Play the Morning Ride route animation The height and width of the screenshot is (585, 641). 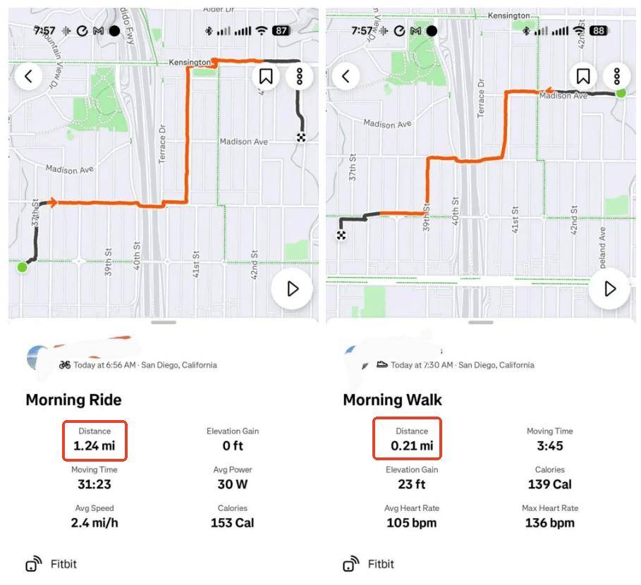pyautogui.click(x=293, y=288)
